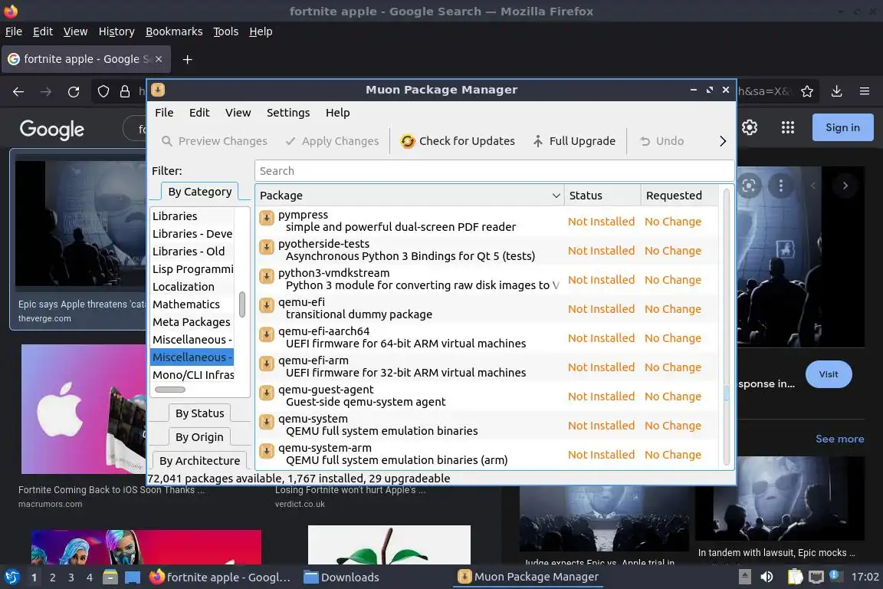Click Preview Changes in toolbar
The height and width of the screenshot is (589, 883).
(215, 141)
